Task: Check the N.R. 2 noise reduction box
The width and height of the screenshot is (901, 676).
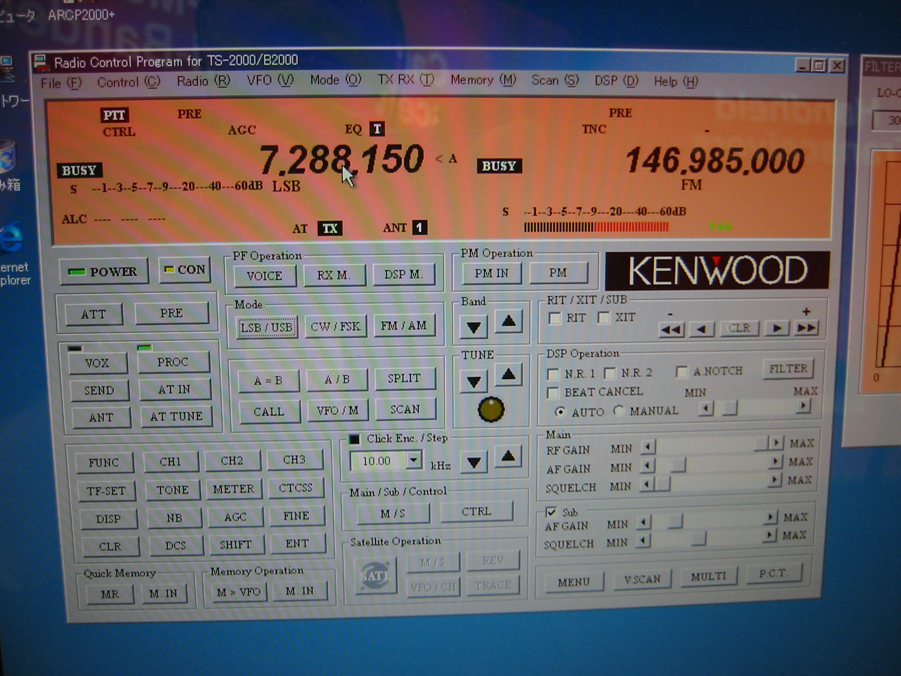Action: point(609,373)
